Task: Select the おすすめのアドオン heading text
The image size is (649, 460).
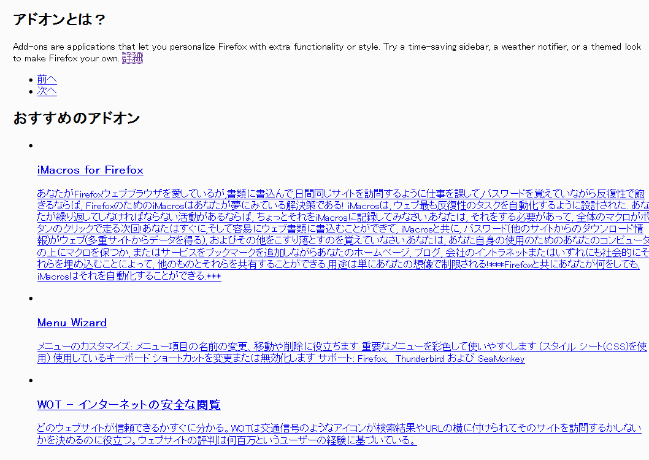Action: [x=77, y=118]
